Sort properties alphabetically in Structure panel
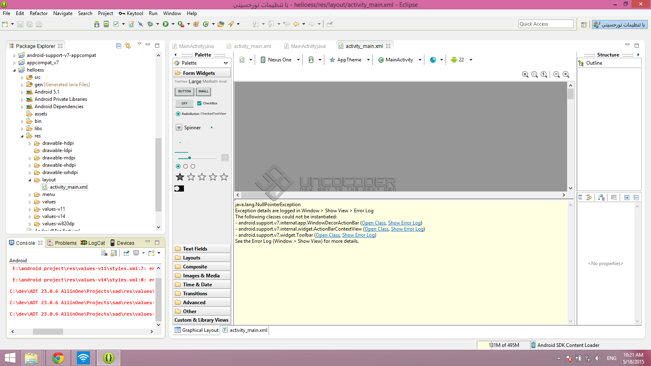This screenshot has height=366, width=651. pos(602,198)
